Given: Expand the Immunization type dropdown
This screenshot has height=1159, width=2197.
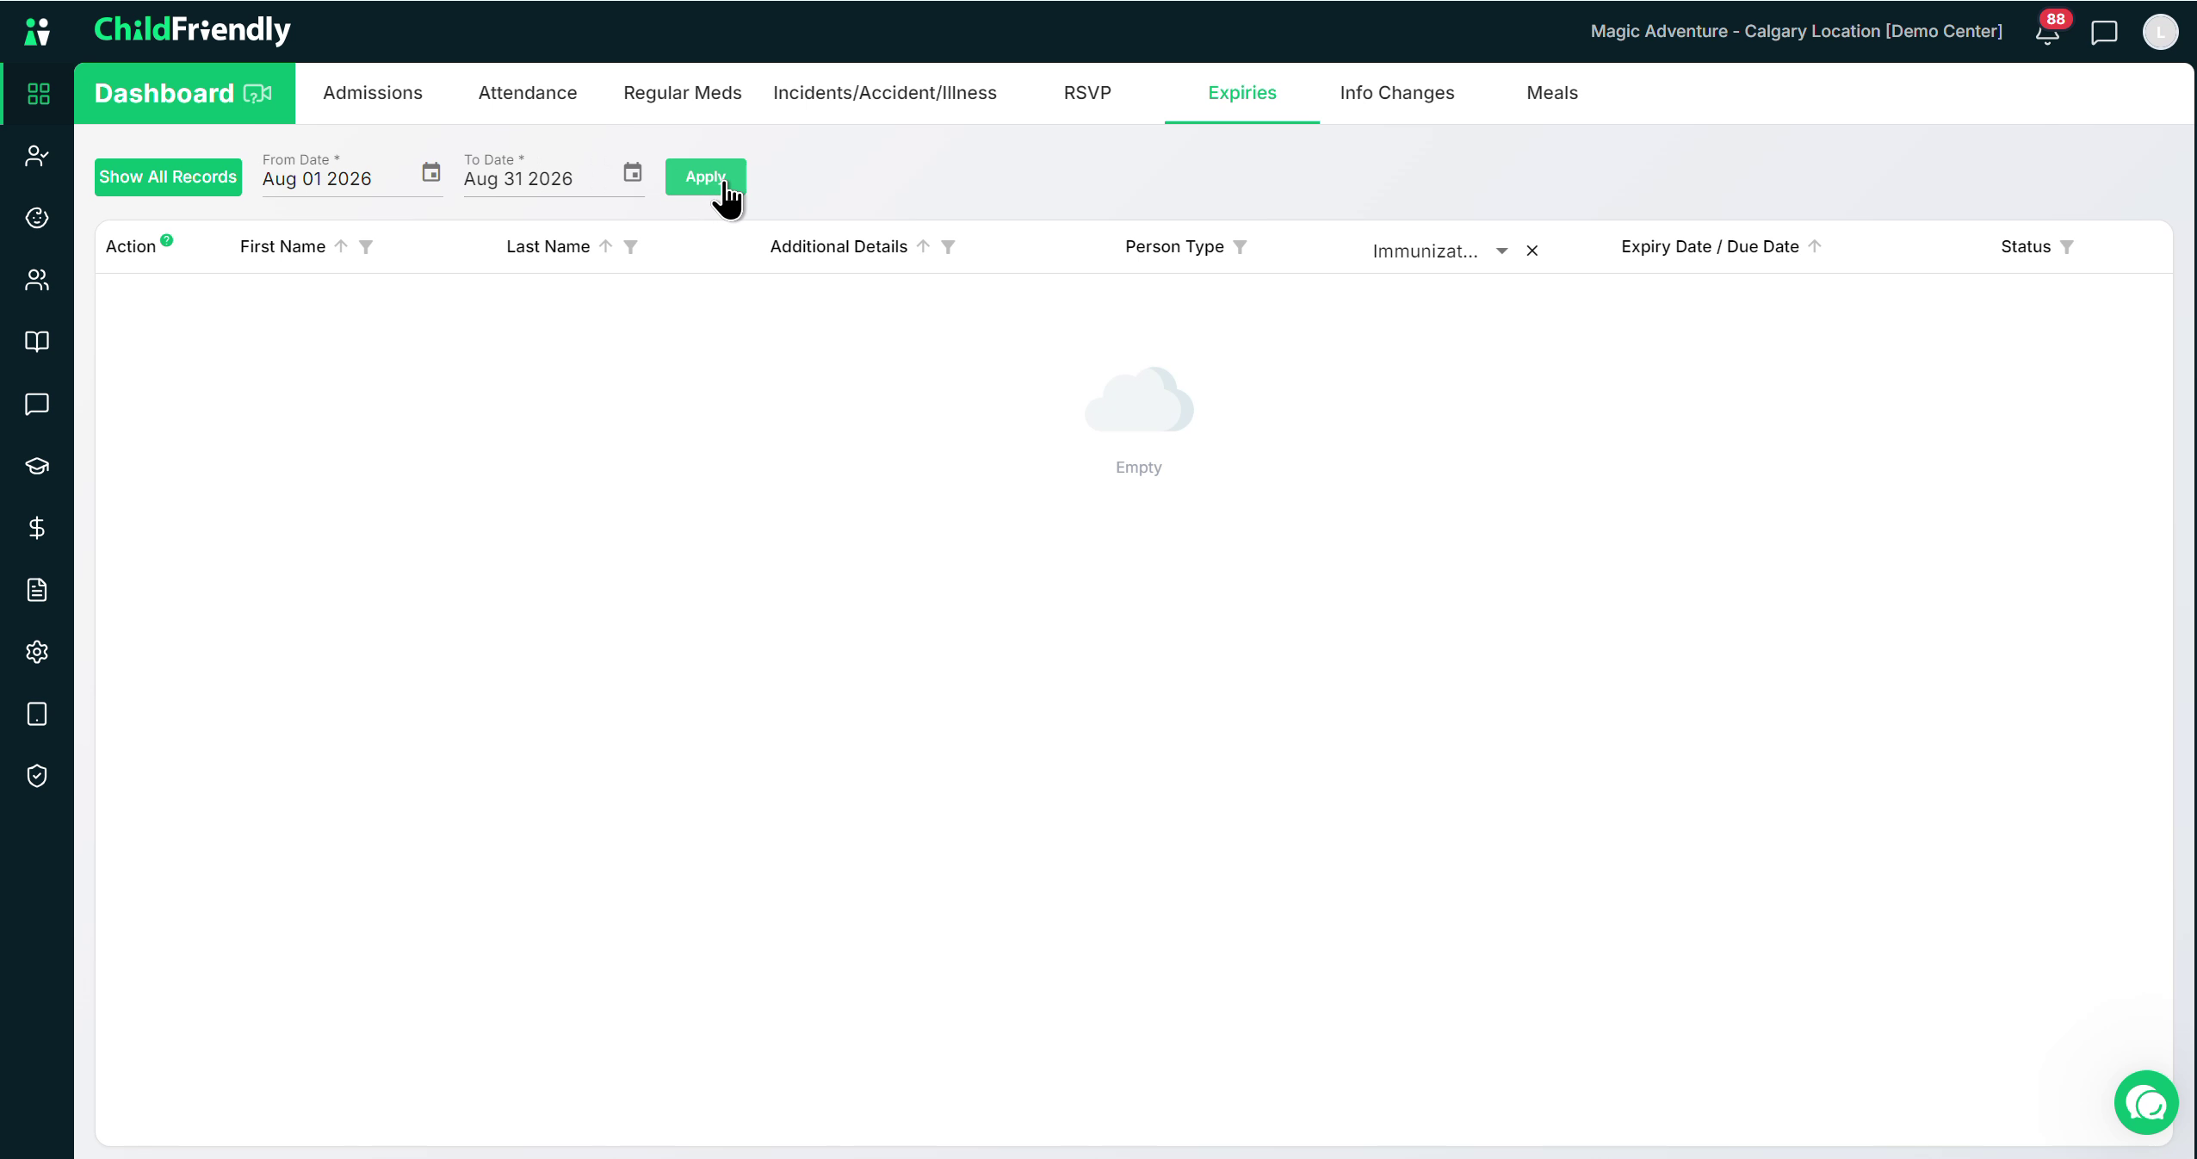Looking at the screenshot, I should (x=1501, y=251).
